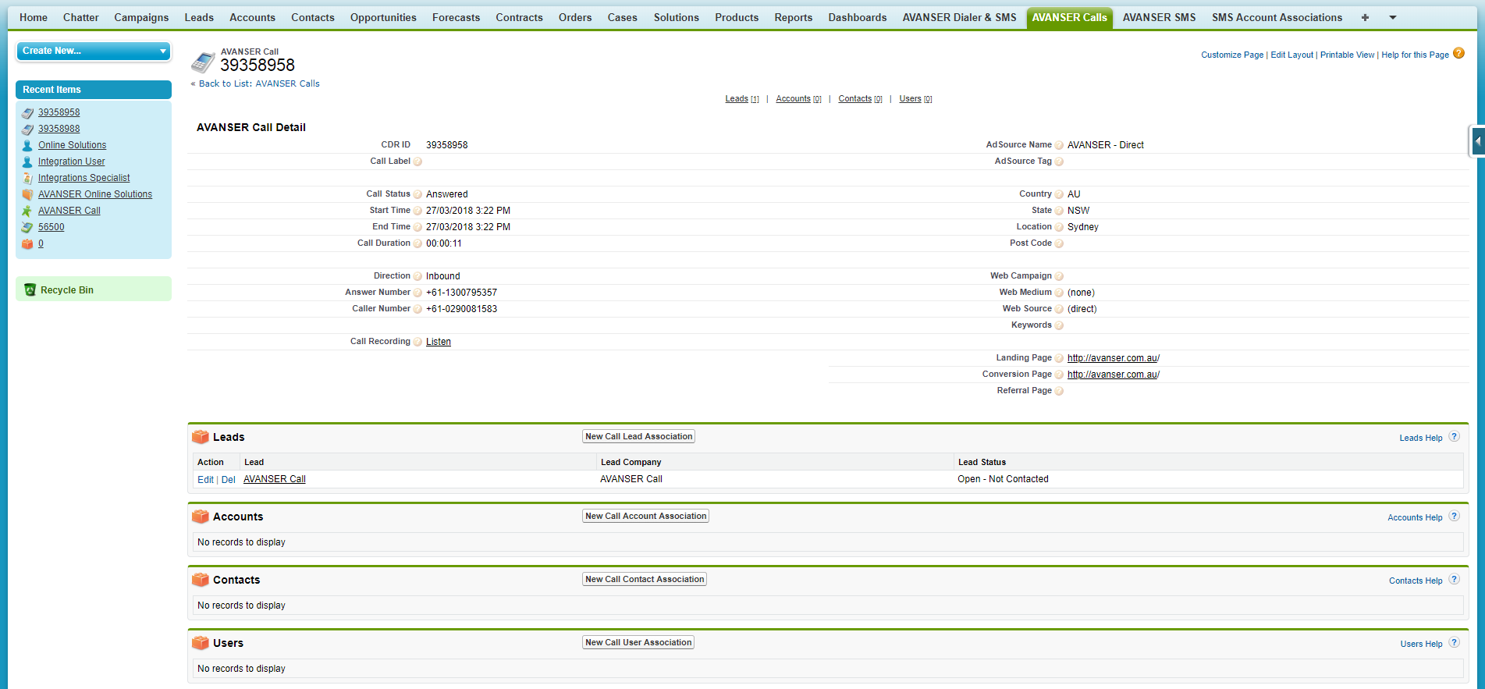Open the All Tabs plus icon

(1365, 17)
